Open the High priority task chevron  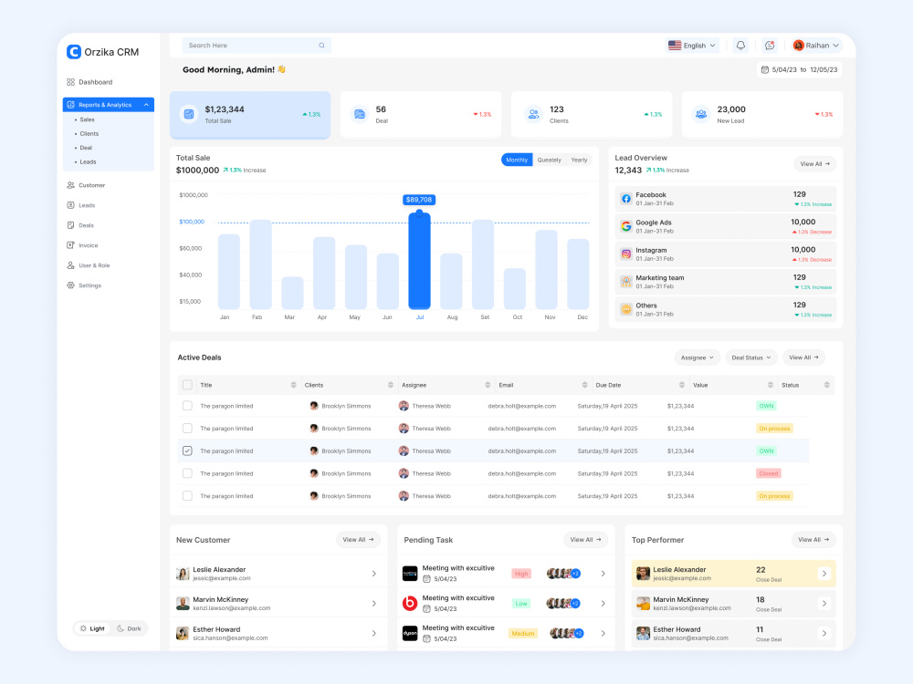coord(603,574)
